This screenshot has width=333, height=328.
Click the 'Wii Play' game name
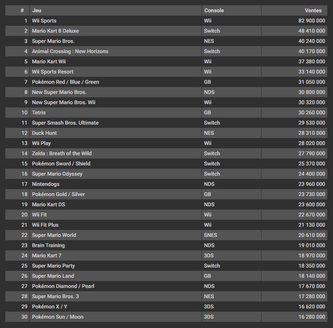click(x=41, y=143)
